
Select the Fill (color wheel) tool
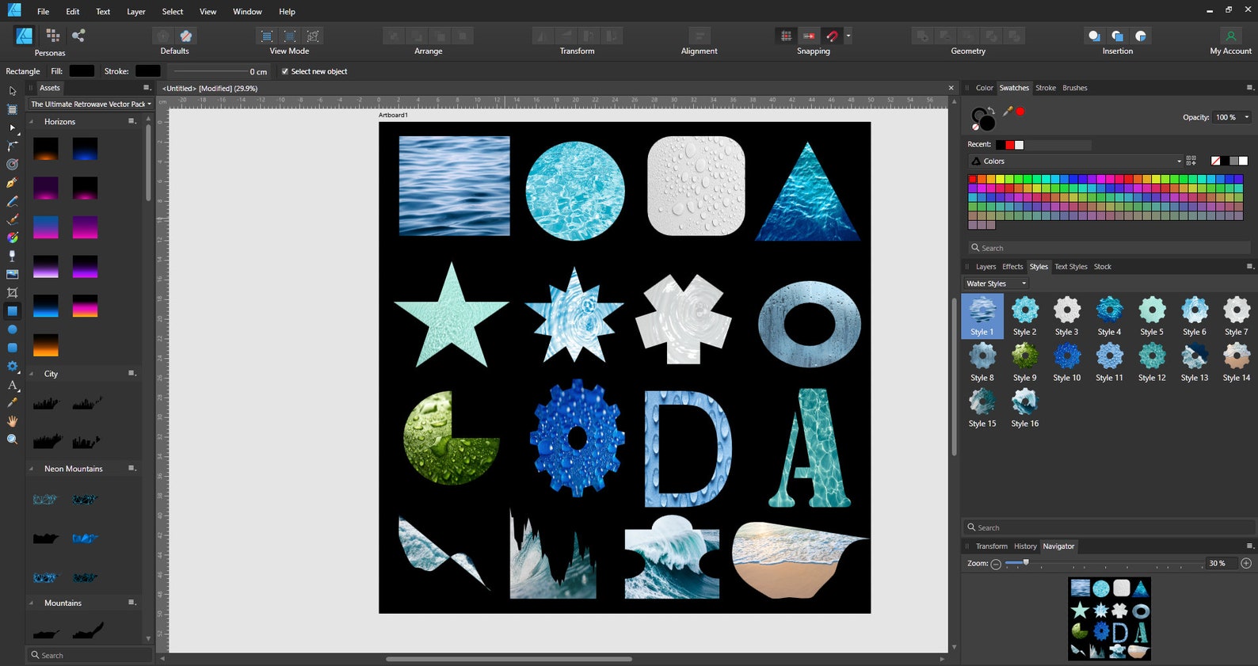(x=12, y=238)
